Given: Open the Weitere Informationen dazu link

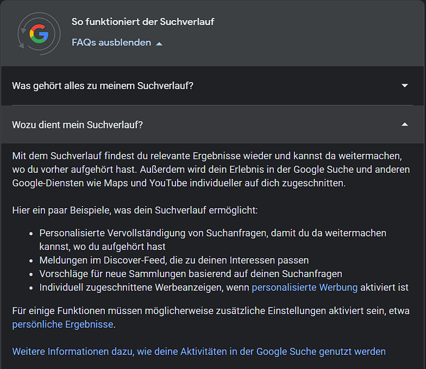Looking at the screenshot, I should pos(199,352).
